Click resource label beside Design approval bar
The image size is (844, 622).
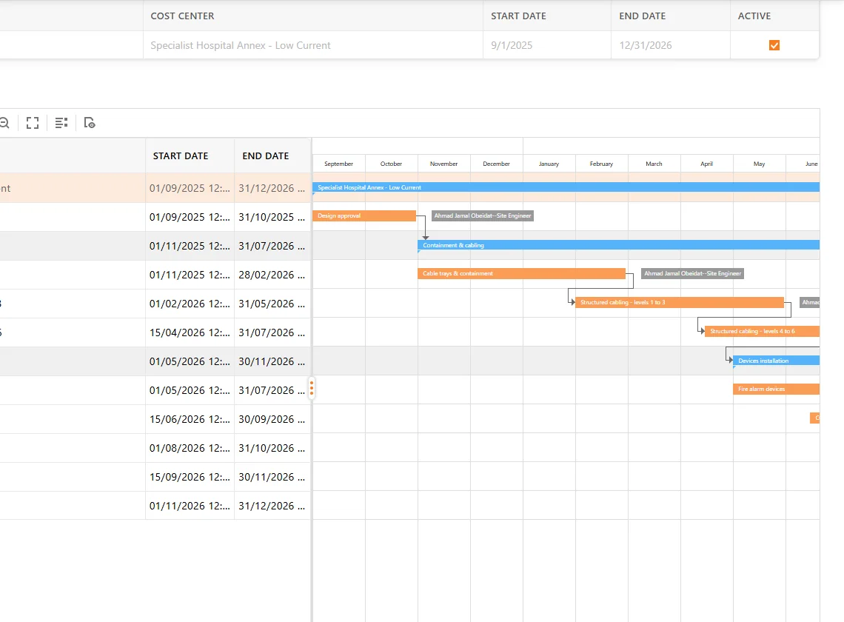[x=482, y=216]
